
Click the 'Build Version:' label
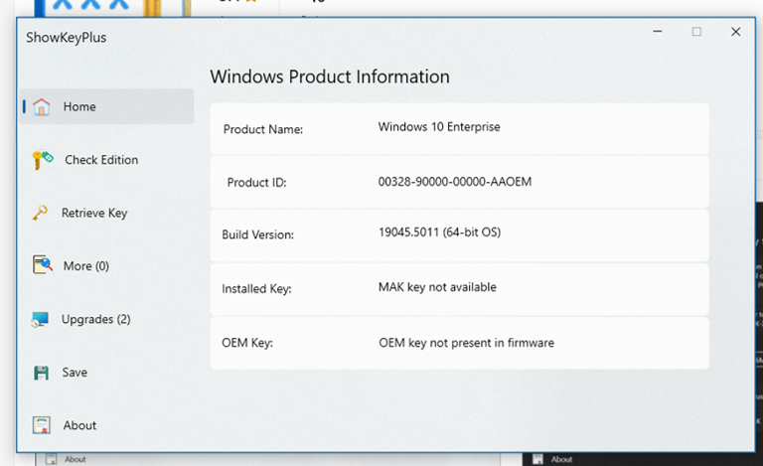click(258, 234)
